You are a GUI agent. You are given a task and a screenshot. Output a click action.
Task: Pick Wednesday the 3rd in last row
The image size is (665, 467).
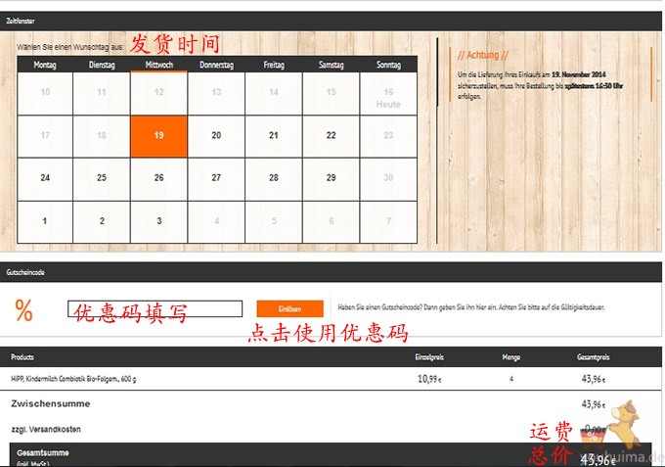(x=158, y=221)
